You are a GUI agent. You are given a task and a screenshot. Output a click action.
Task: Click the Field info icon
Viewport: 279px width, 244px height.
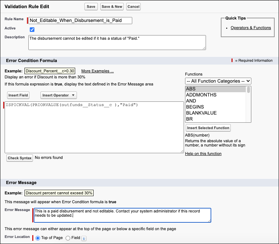(x=84, y=238)
